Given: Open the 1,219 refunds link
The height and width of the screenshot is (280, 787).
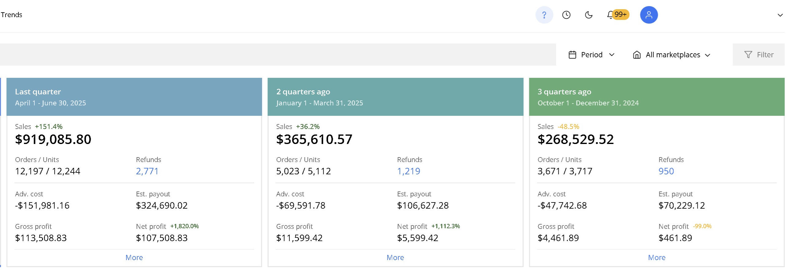Looking at the screenshot, I should coord(408,171).
